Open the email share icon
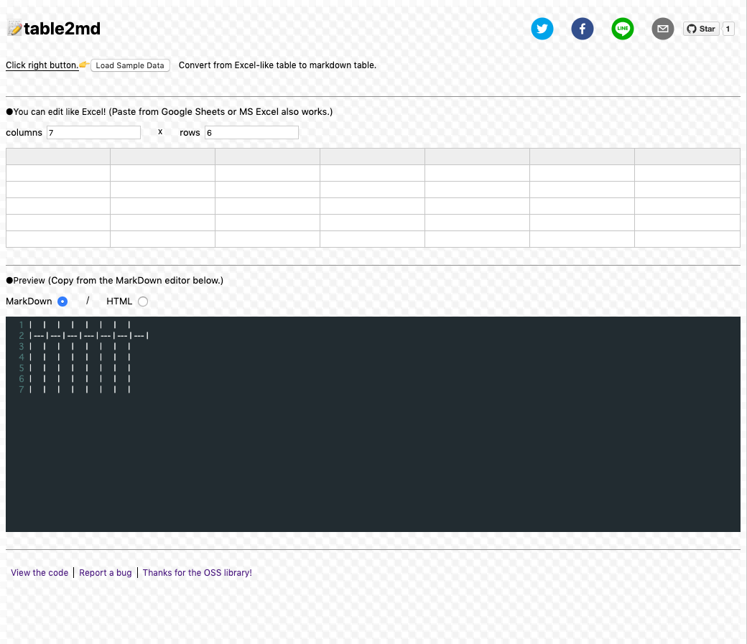The image size is (747, 644). pos(663,29)
